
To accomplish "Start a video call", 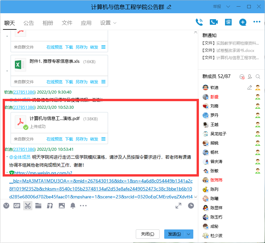I will (x=213, y=22).
